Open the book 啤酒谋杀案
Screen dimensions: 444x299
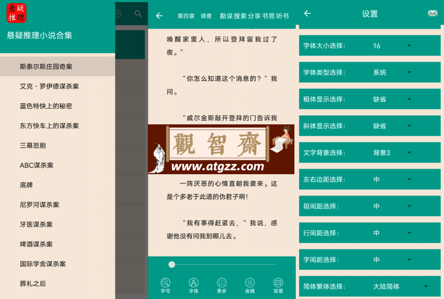point(58,244)
